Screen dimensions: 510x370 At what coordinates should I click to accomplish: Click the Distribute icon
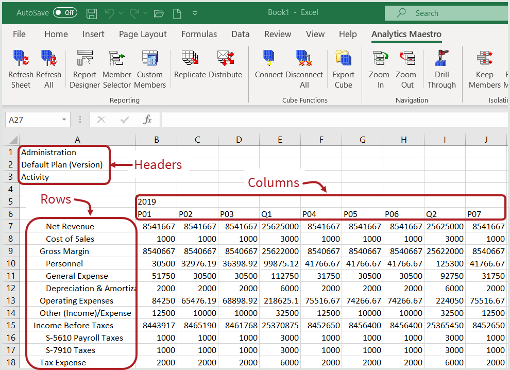[226, 59]
